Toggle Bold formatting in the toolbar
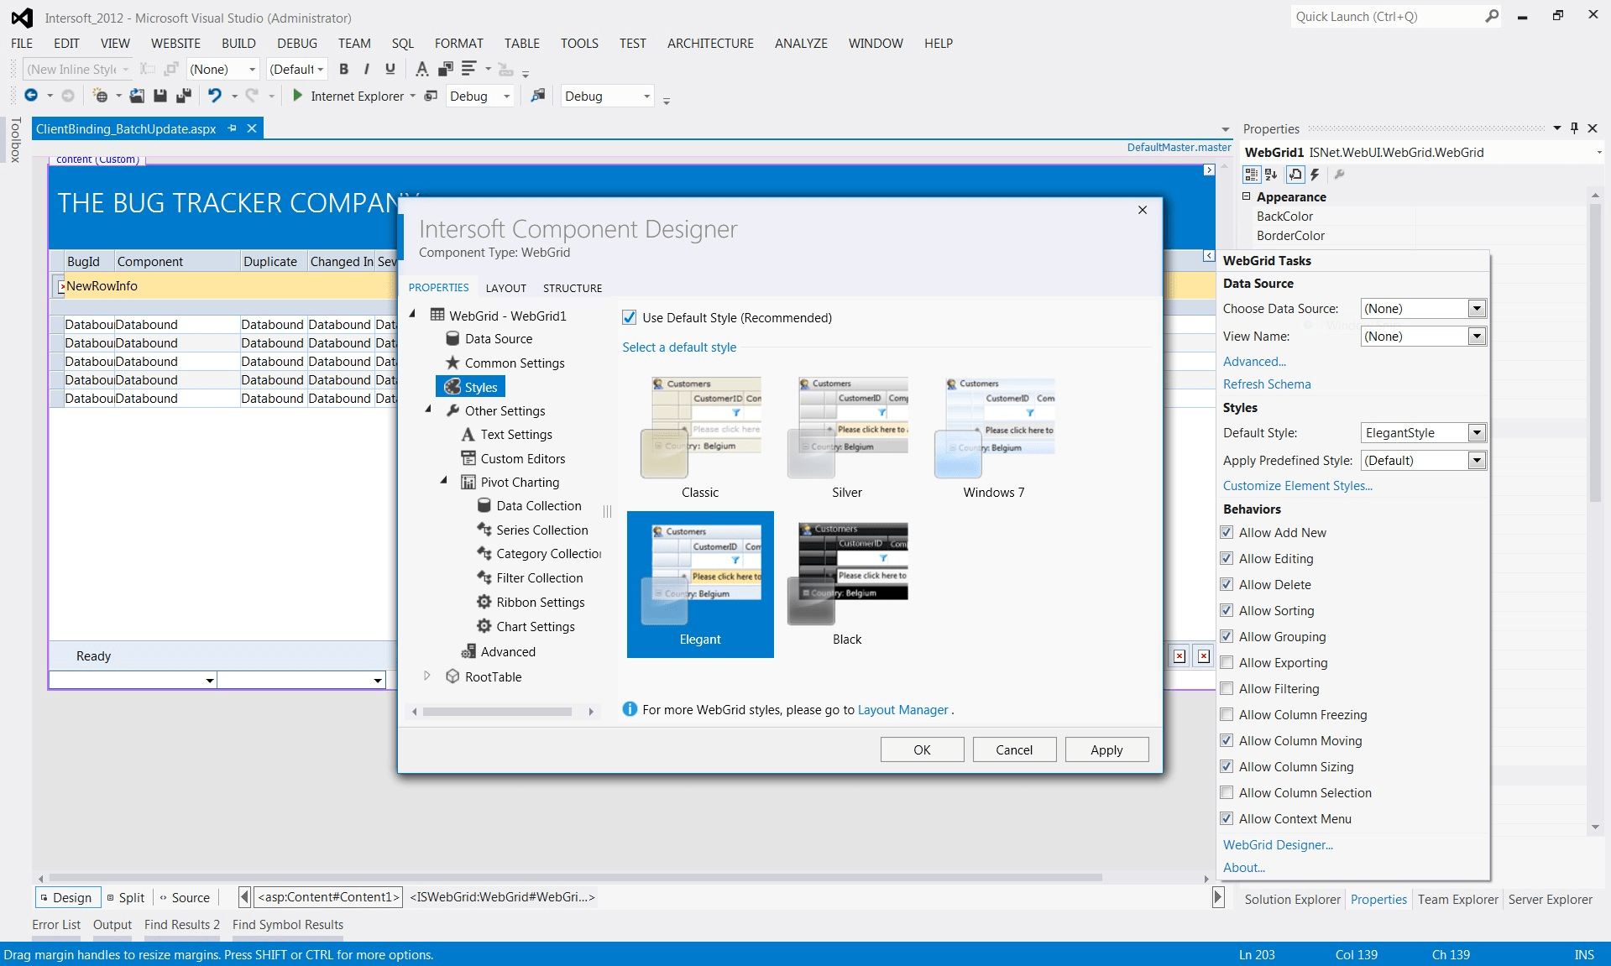 [x=343, y=70]
